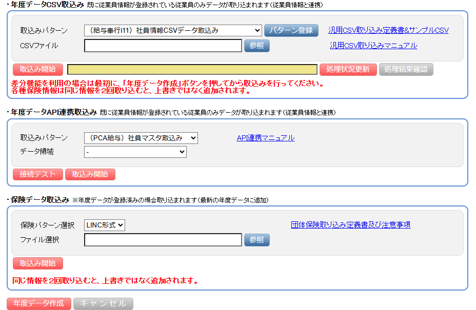Expand the LINC形式 insurance pattern dropdown
The width and height of the screenshot is (476, 310).
pyautogui.click(x=105, y=225)
